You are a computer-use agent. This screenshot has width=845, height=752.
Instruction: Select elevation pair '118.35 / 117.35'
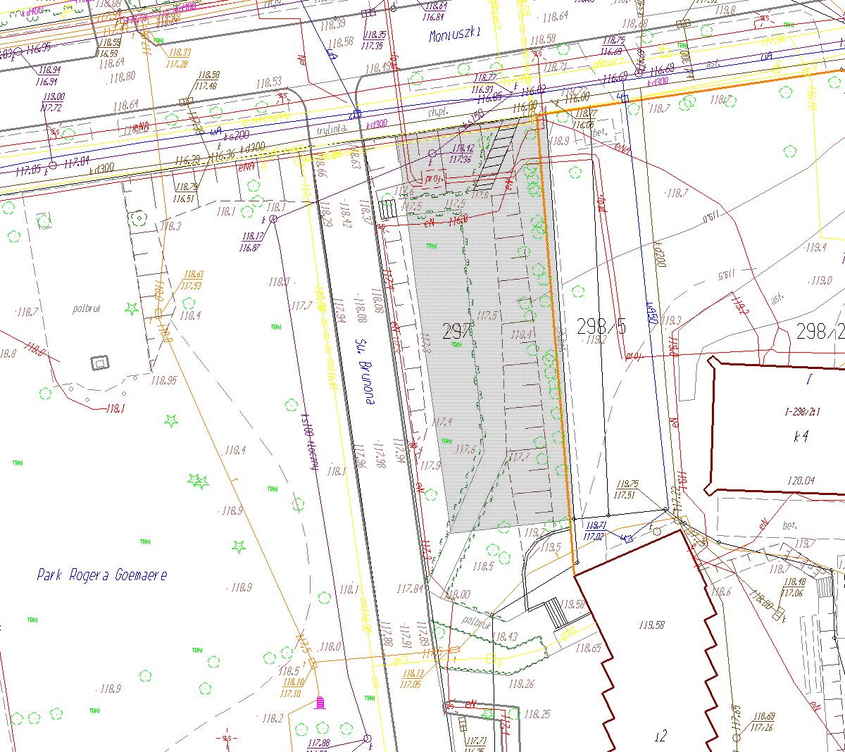tap(374, 40)
